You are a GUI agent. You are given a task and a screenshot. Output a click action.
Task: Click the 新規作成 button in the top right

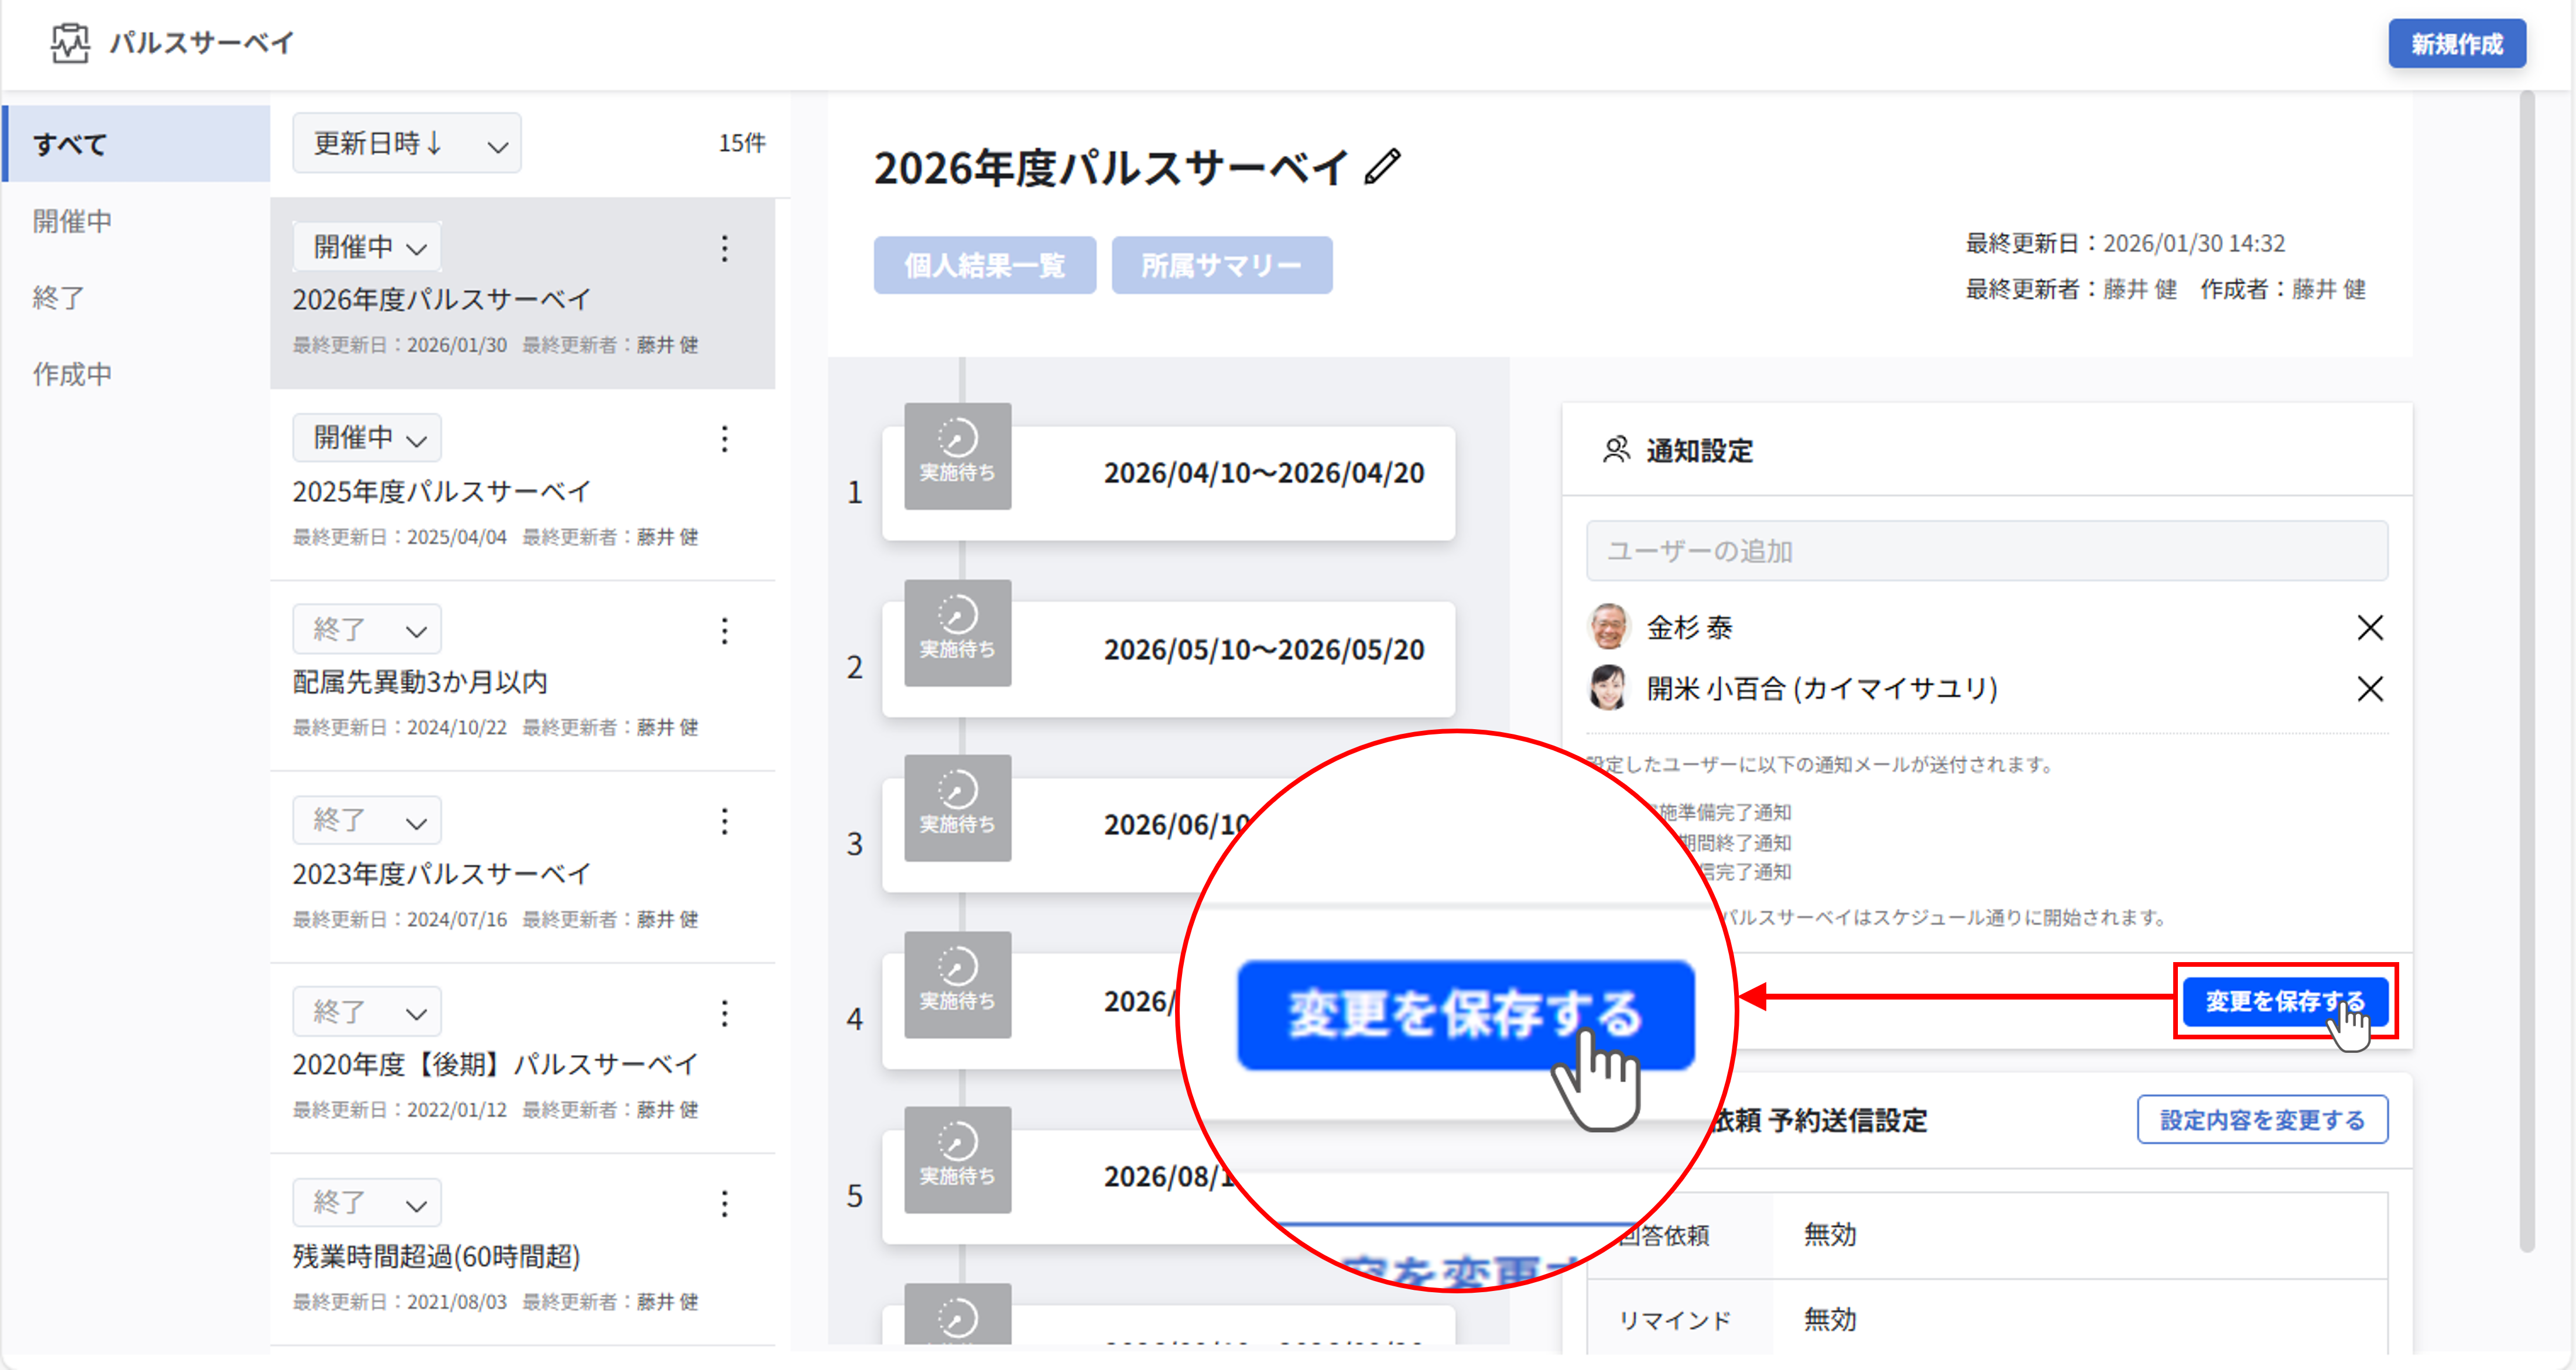tap(2457, 44)
